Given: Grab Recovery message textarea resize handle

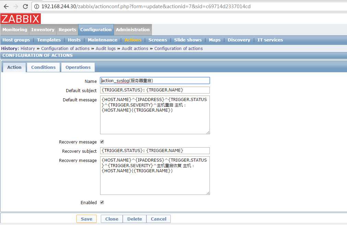Looking at the screenshot, I should click(208, 193).
